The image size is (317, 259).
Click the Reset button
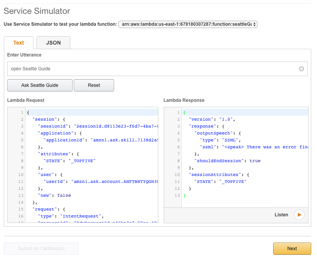point(94,85)
